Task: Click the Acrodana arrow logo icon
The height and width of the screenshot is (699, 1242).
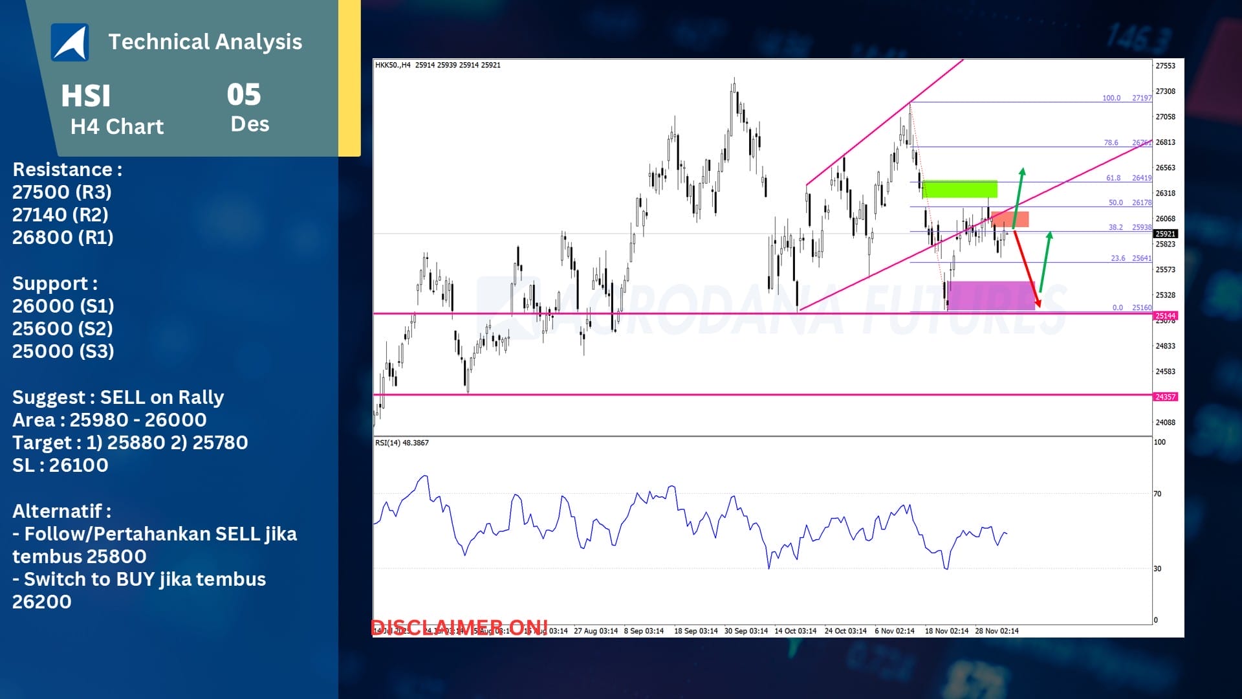Action: click(70, 42)
